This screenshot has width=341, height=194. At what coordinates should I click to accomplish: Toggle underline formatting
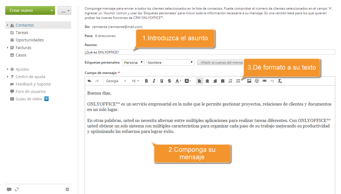coord(162,81)
